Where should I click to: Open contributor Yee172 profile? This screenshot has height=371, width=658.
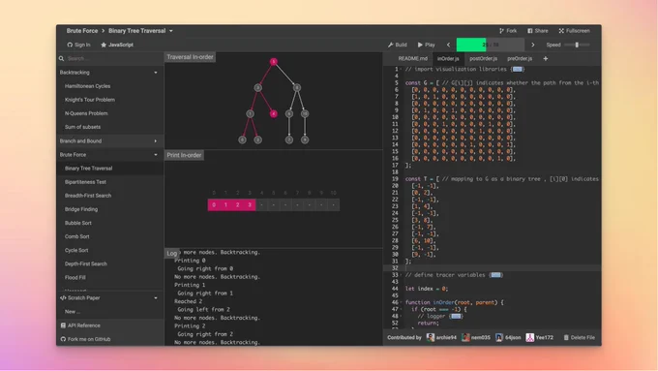point(540,337)
